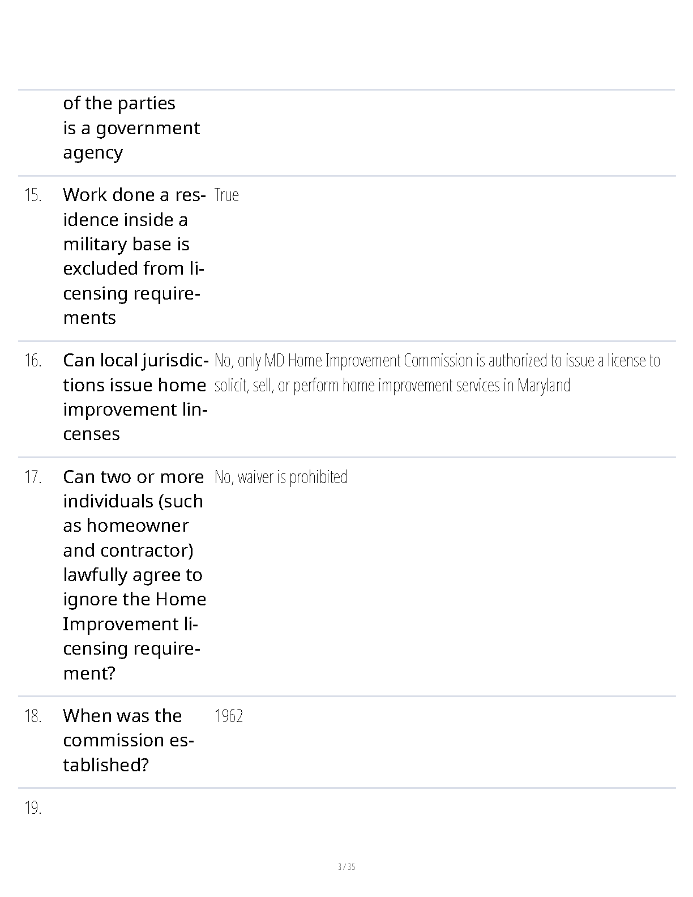Viewport: 693px width, 897px height.
Task: Click the text 'of the parties' at top
Action: (119, 103)
